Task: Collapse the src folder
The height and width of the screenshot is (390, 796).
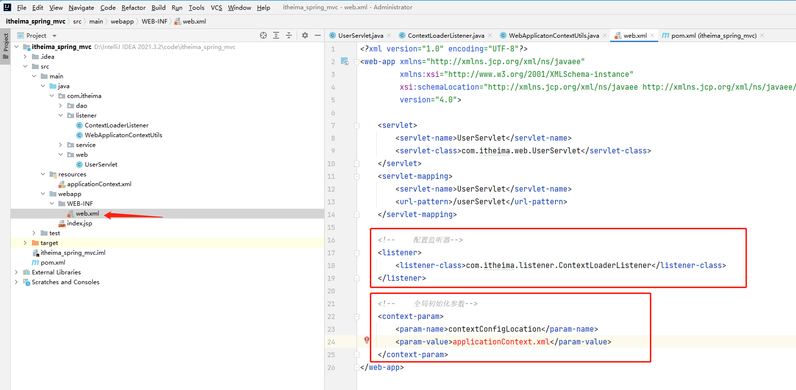Action: [26, 67]
